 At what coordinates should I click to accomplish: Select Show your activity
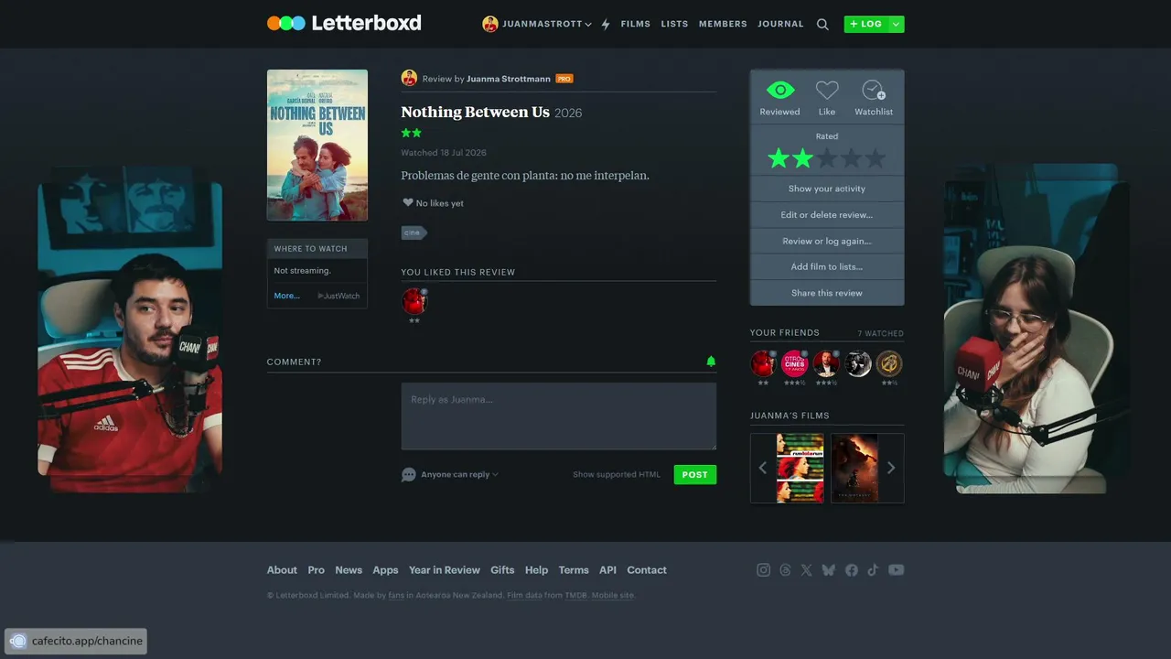tap(827, 189)
